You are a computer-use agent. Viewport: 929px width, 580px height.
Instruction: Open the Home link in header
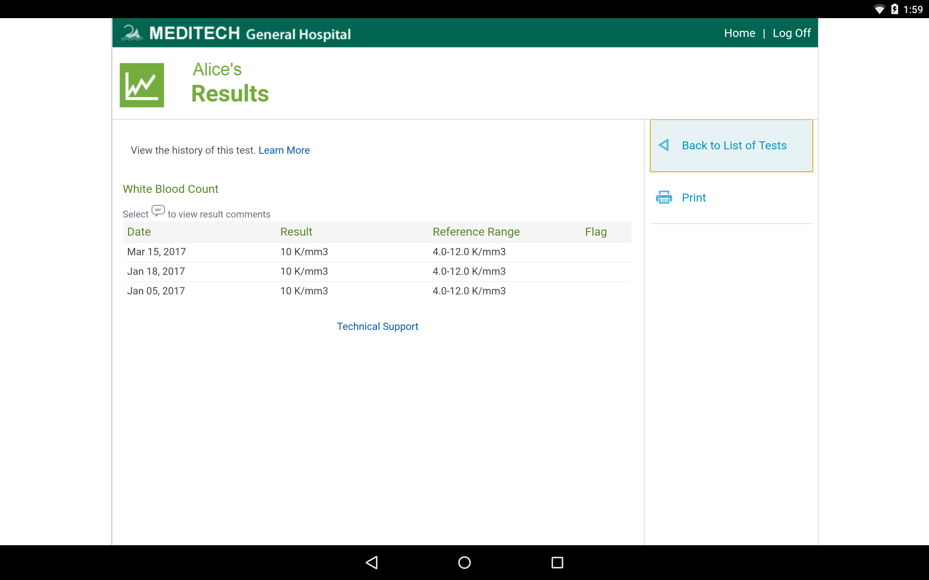(x=739, y=33)
